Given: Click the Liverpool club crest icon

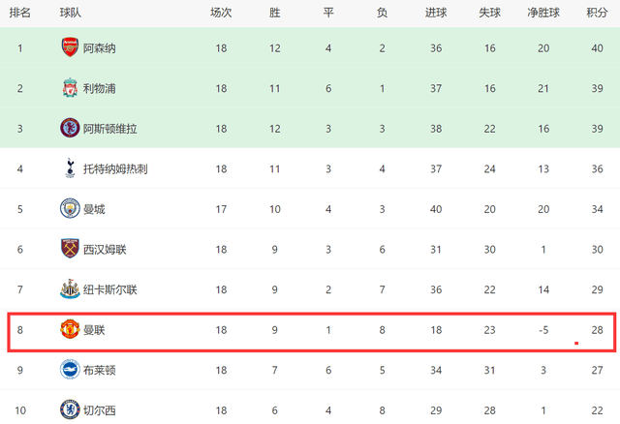Looking at the screenshot, I should pos(70,88).
